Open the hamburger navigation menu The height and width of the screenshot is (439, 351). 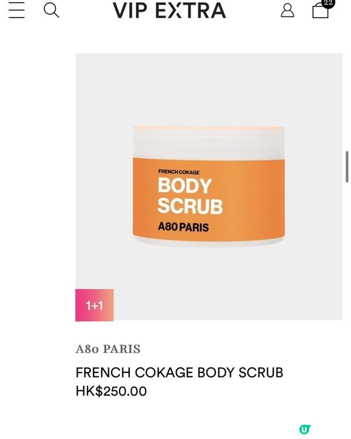tap(16, 10)
